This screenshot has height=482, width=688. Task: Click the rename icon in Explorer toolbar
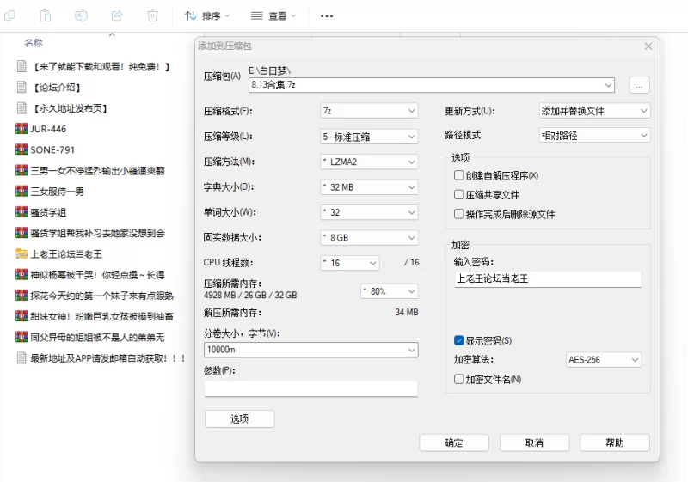point(81,15)
